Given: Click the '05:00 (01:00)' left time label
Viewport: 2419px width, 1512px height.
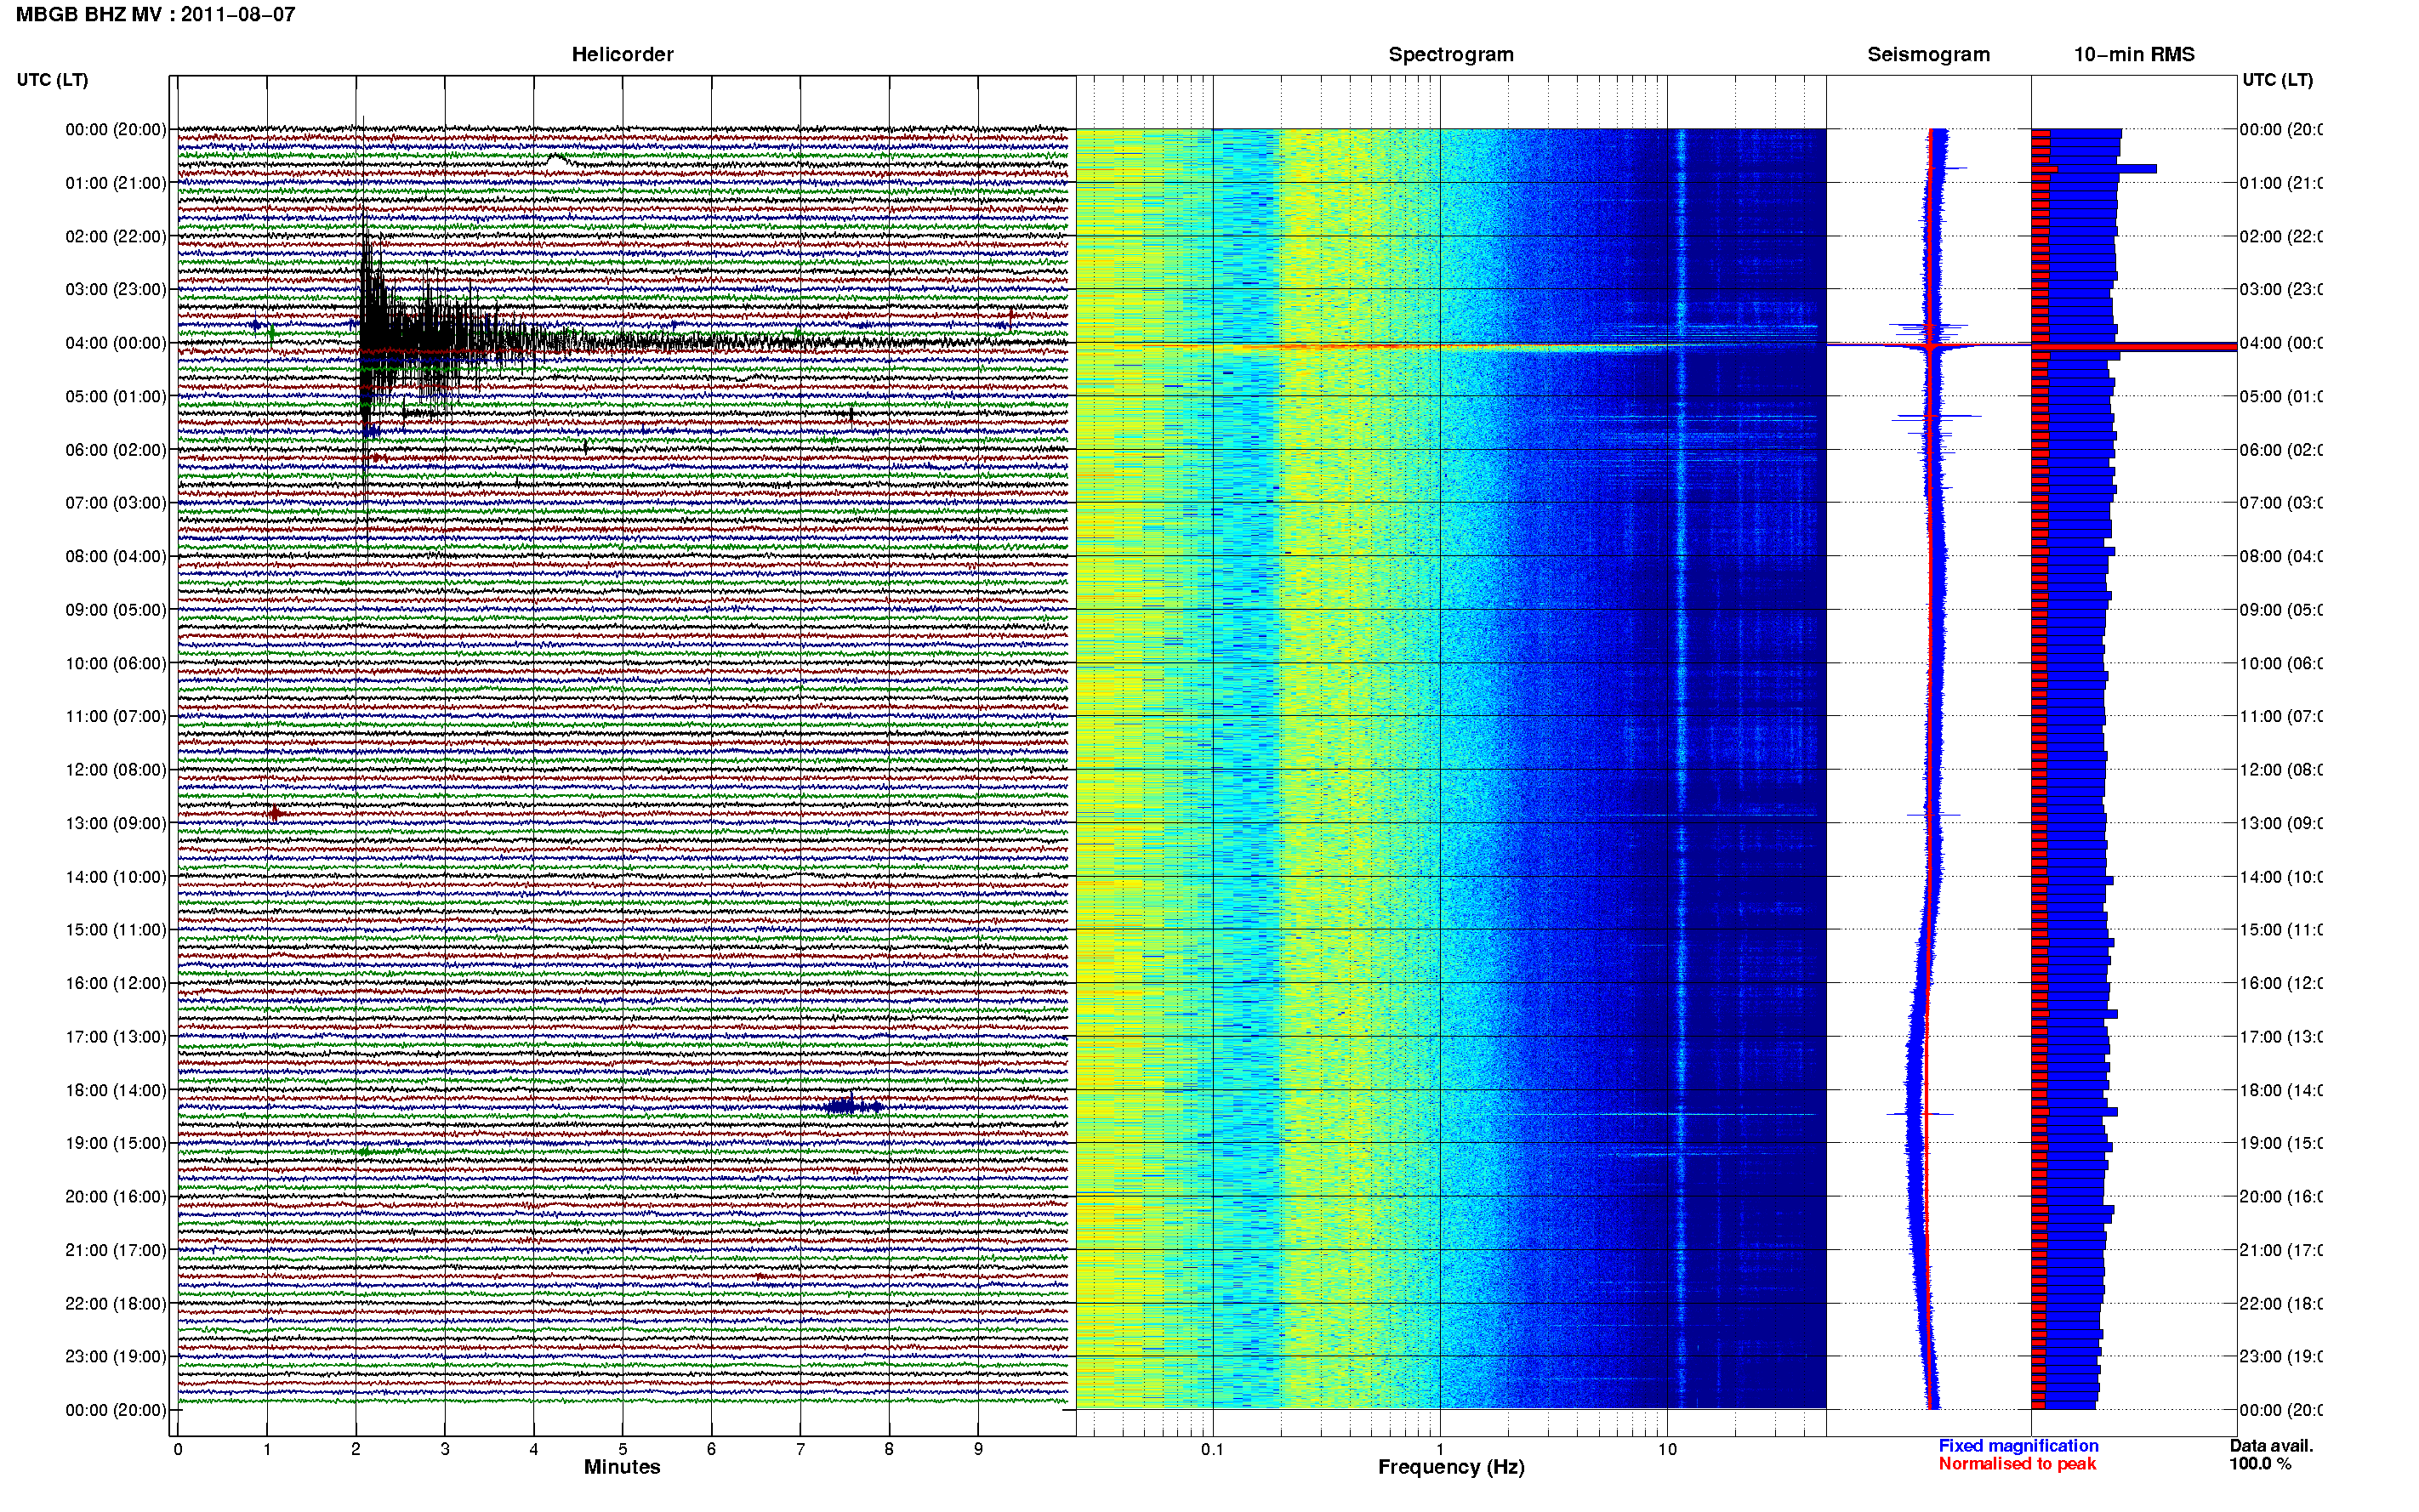Looking at the screenshot, I should 116,396.
